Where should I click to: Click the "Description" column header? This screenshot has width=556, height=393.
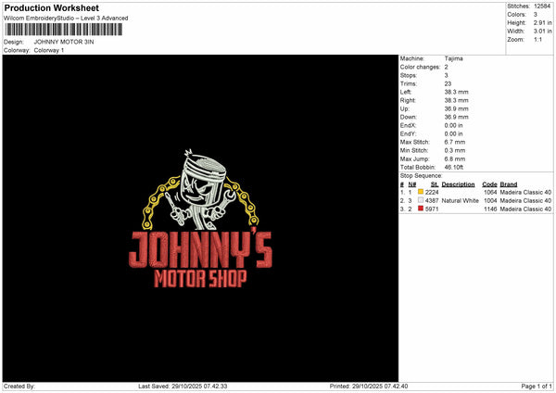(x=458, y=184)
